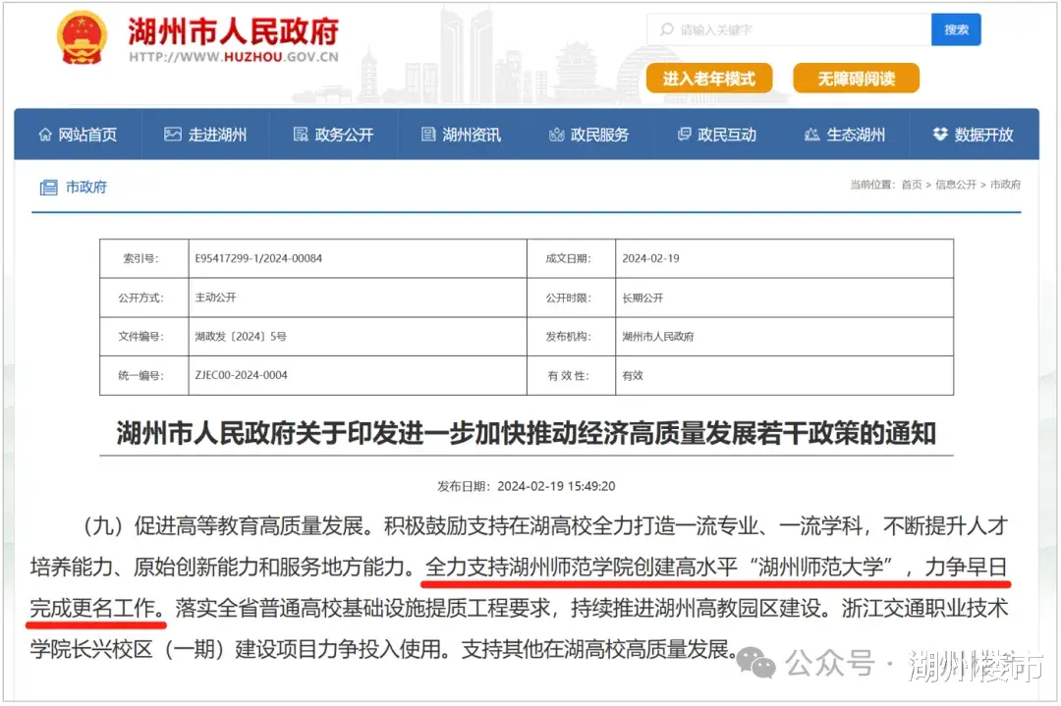
Task: Click the 湖州市人民政府 site title
Action: 234,31
